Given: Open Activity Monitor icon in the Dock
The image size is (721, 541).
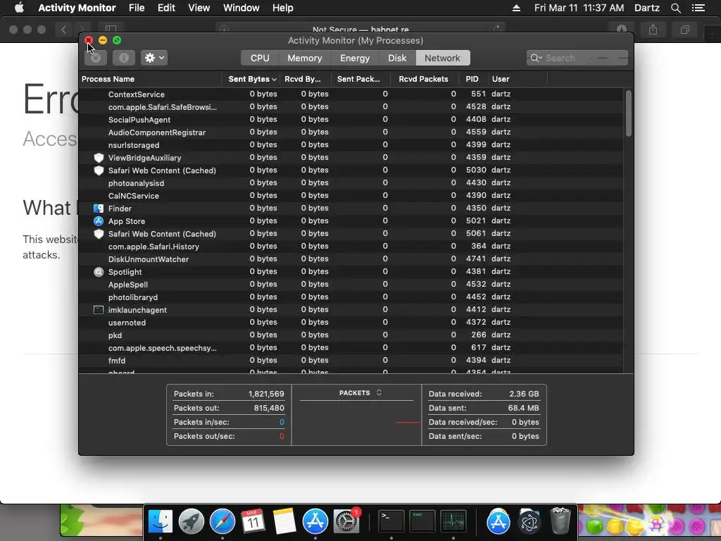Looking at the screenshot, I should tap(453, 522).
